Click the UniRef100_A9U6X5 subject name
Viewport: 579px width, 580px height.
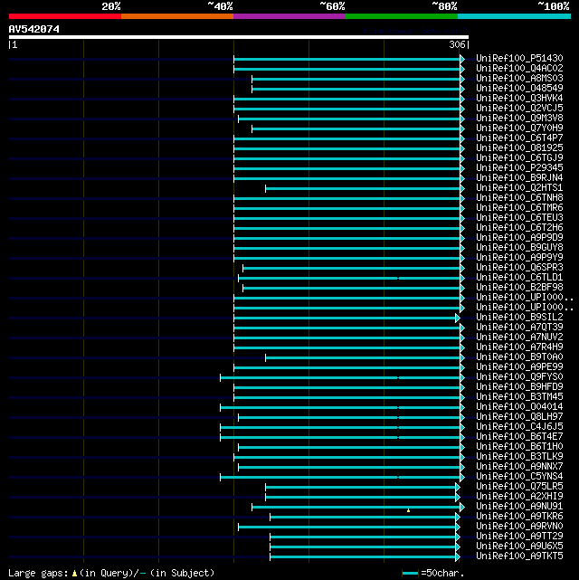coord(519,547)
